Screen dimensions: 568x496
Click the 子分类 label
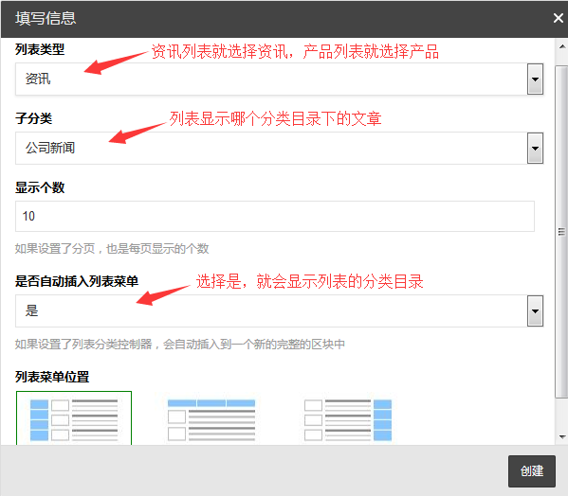pos(34,118)
